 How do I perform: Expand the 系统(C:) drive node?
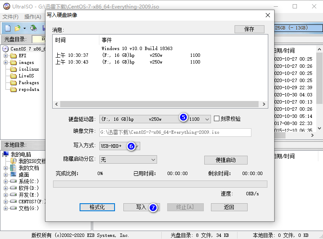click(6, 181)
